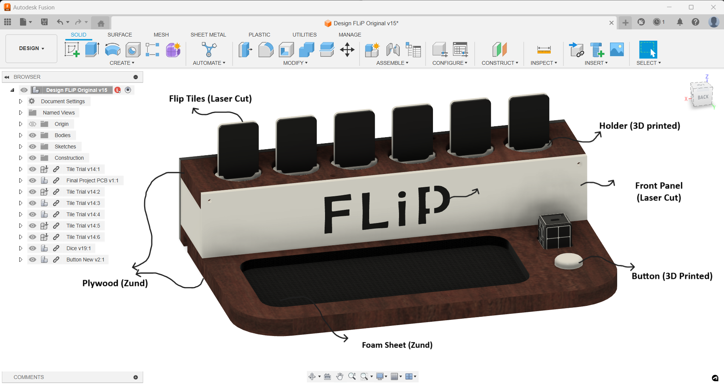The image size is (724, 385).
Task: Select the Create Sketch tool
Action: point(72,50)
